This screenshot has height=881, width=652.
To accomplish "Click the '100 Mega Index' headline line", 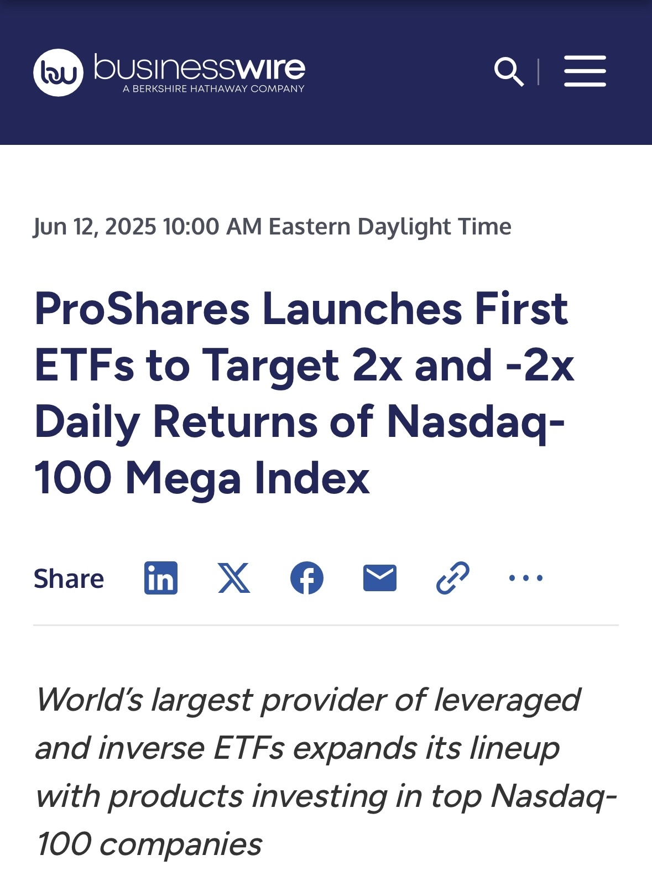I will click(202, 478).
